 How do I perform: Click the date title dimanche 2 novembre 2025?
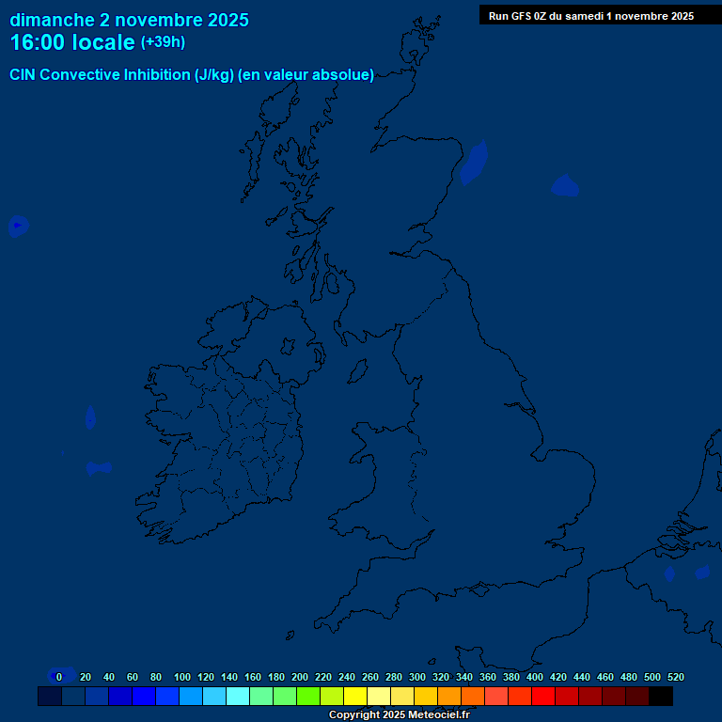[129, 20]
